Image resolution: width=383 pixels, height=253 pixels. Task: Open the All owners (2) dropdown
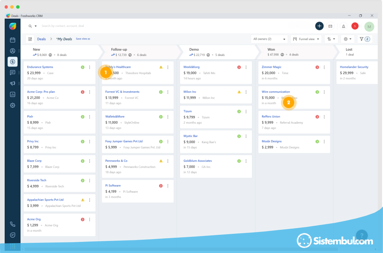pyautogui.click(x=269, y=39)
